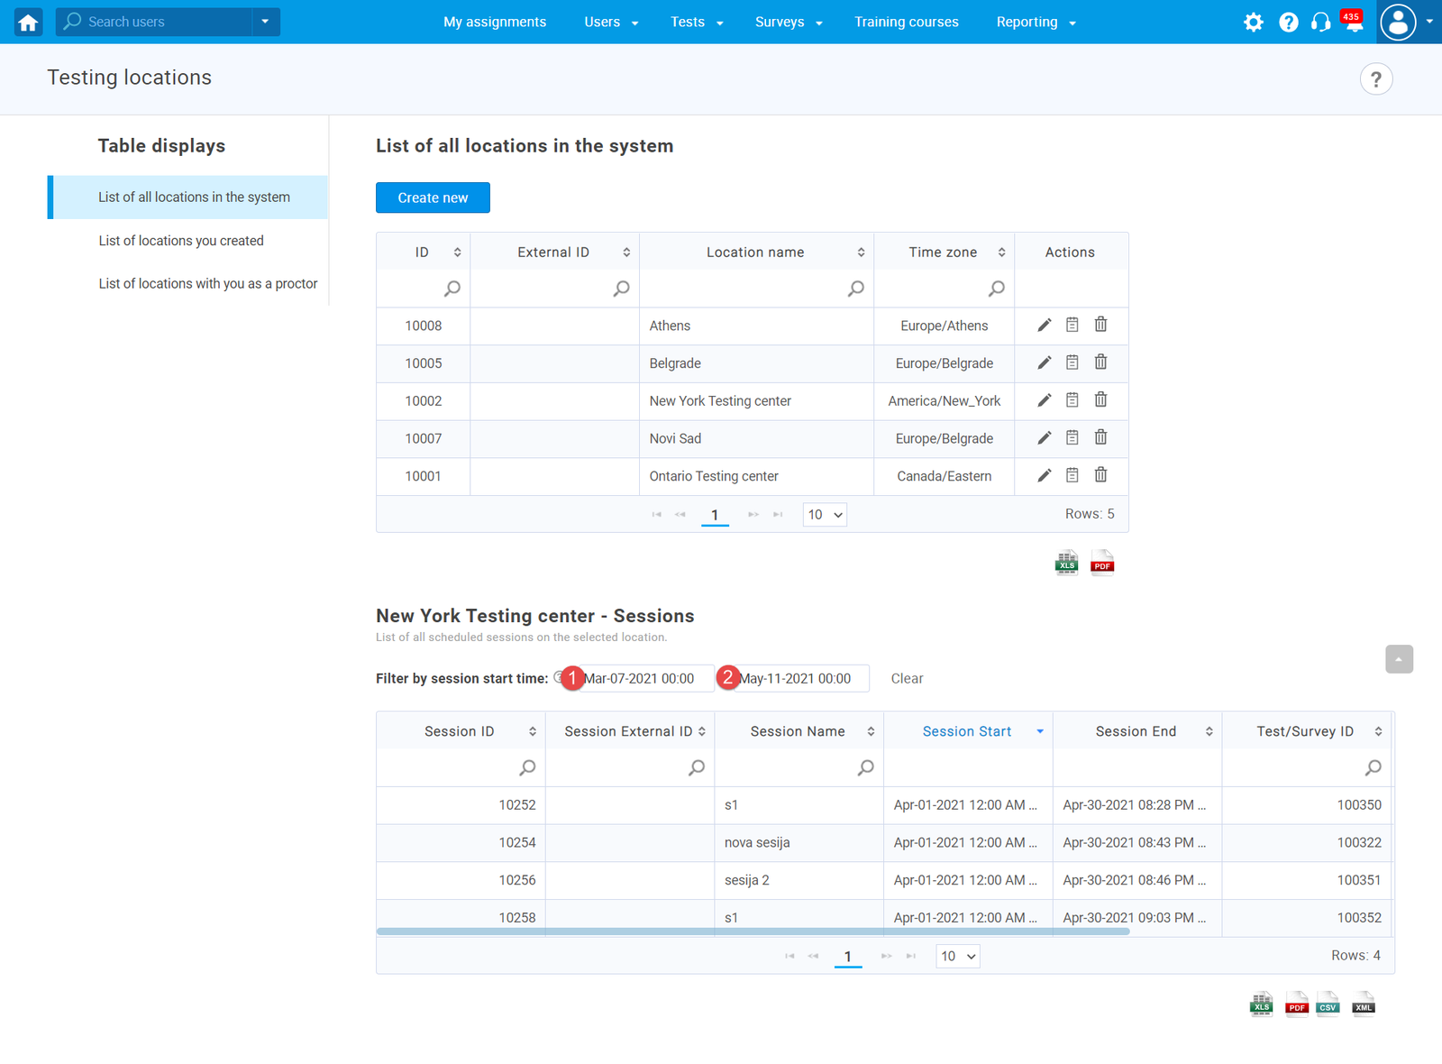
Task: Click the Create new button
Action: [x=433, y=197]
